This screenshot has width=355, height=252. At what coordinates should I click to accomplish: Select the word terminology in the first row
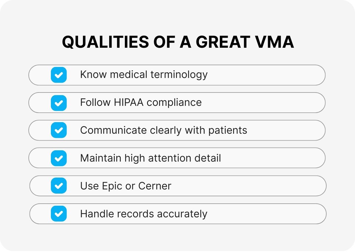point(179,74)
